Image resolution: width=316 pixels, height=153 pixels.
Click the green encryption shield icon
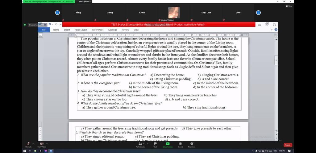(x=25, y=25)
